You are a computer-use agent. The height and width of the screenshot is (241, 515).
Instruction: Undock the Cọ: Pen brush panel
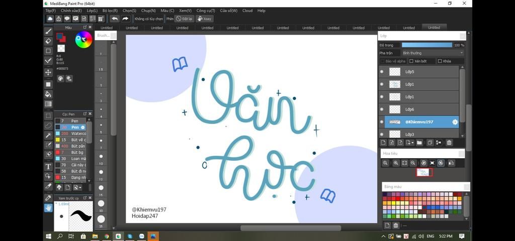(x=84, y=114)
